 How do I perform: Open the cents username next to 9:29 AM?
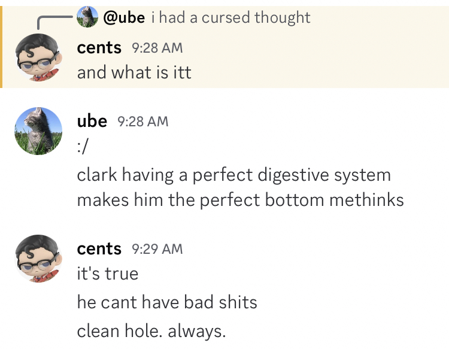tap(99, 248)
